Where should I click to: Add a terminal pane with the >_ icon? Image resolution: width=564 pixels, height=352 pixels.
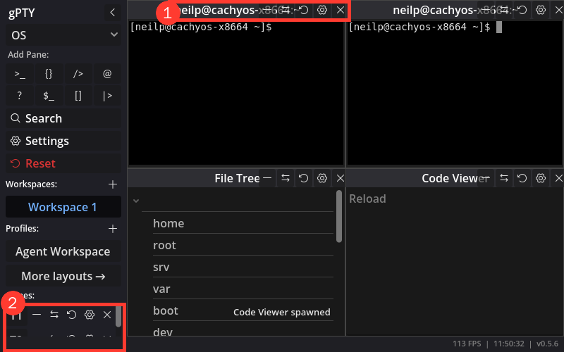pos(20,74)
